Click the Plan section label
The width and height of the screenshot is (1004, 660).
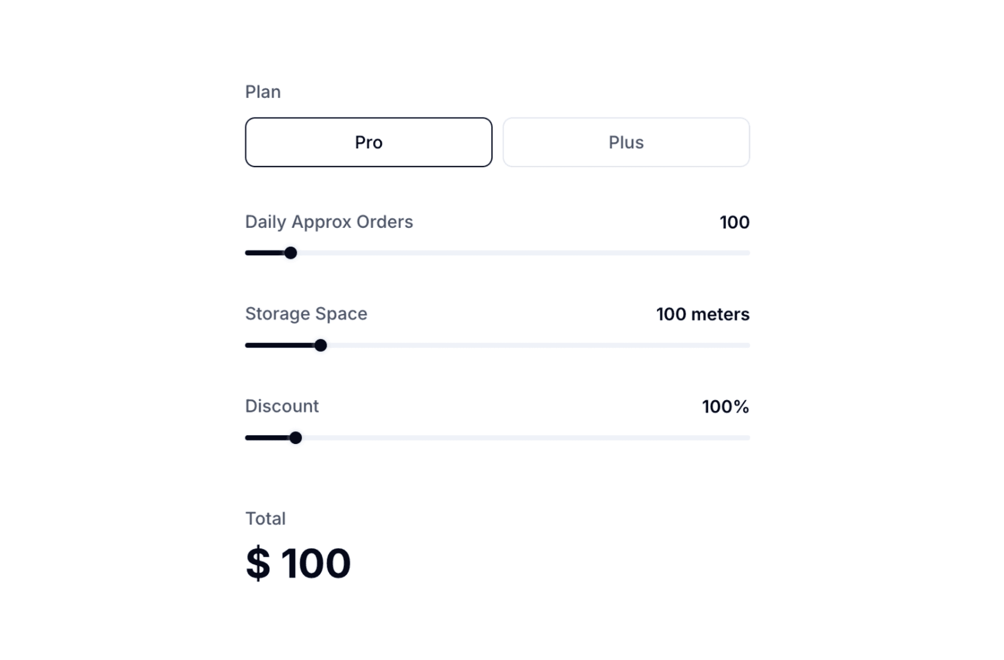pos(263,91)
